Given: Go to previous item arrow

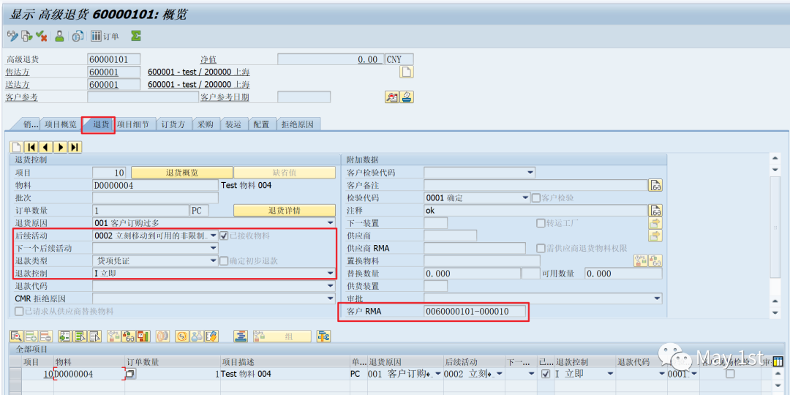Looking at the screenshot, I should (x=46, y=147).
